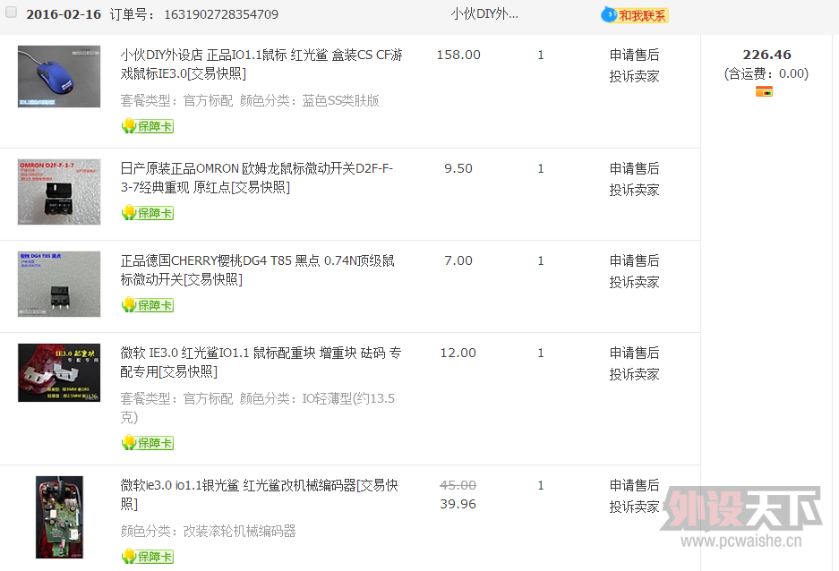Click the 保障卡 badge under the OMRON micro switch
This screenshot has height=571, width=839.
[x=148, y=213]
